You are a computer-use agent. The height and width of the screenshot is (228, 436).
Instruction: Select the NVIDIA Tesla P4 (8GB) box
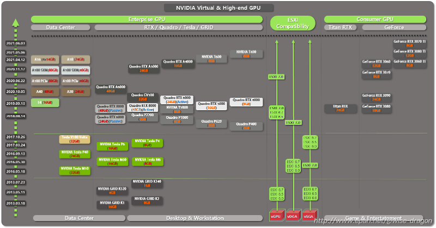click(147, 143)
